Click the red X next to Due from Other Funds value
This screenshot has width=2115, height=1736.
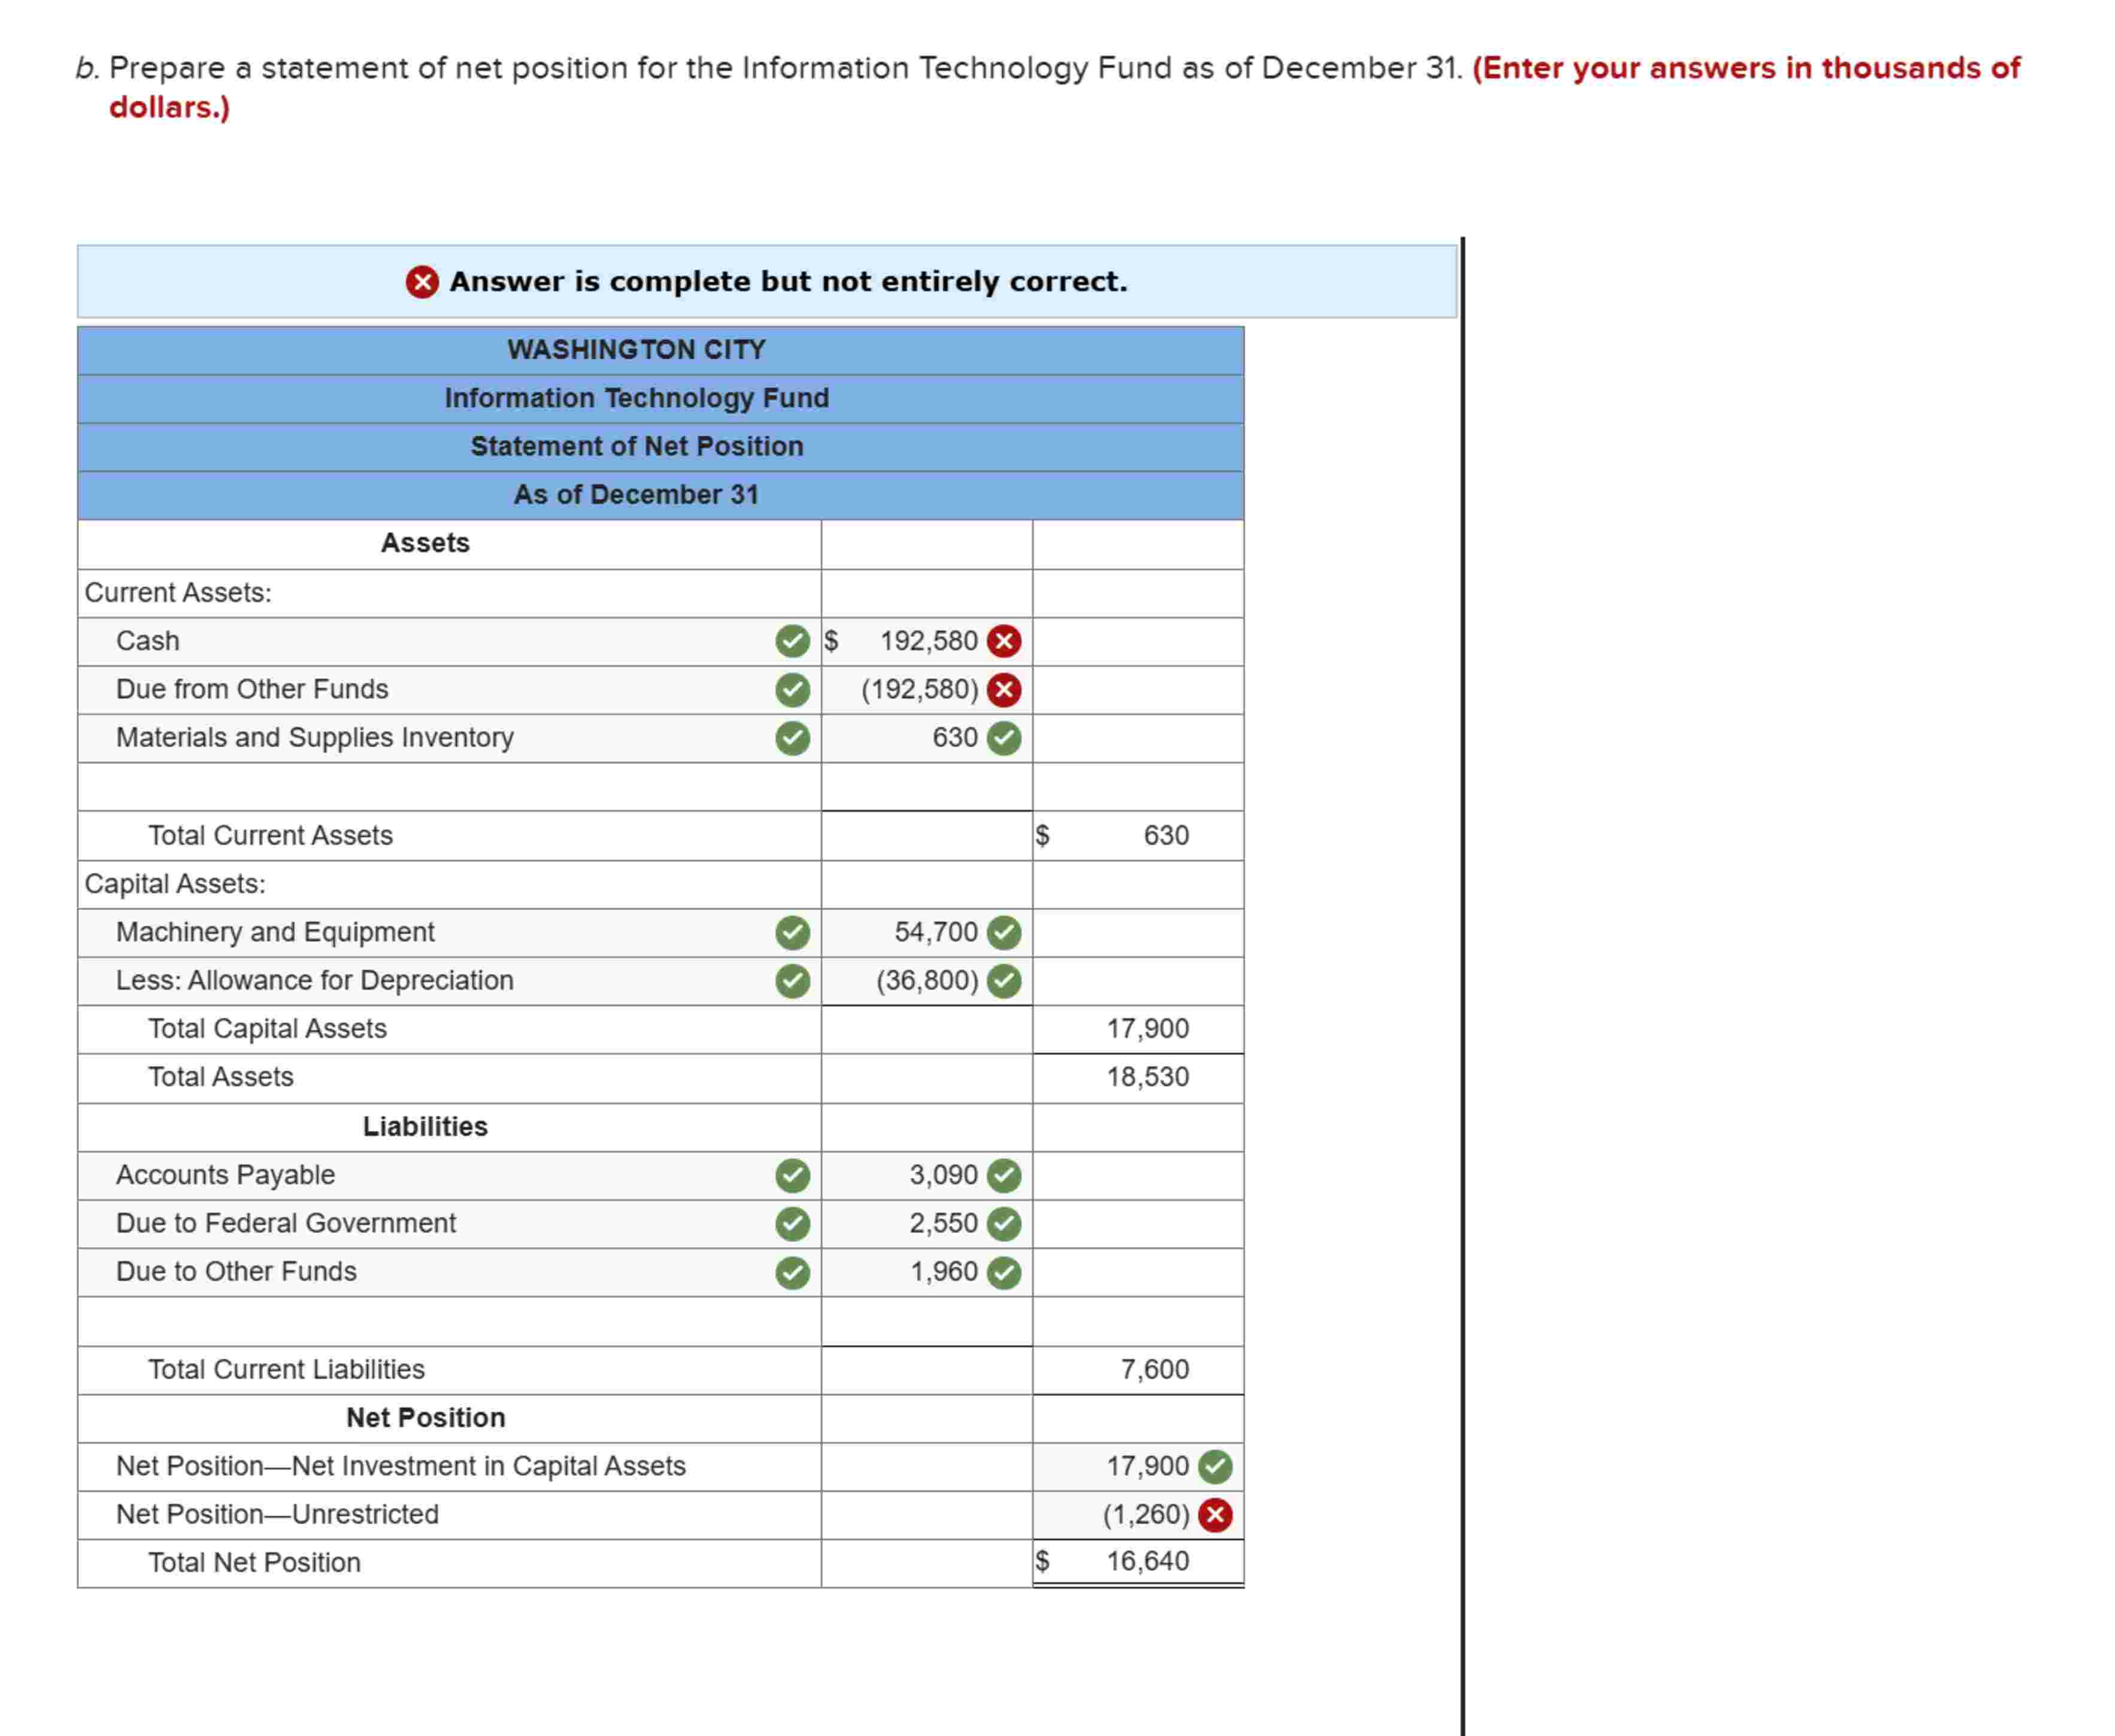point(1007,689)
